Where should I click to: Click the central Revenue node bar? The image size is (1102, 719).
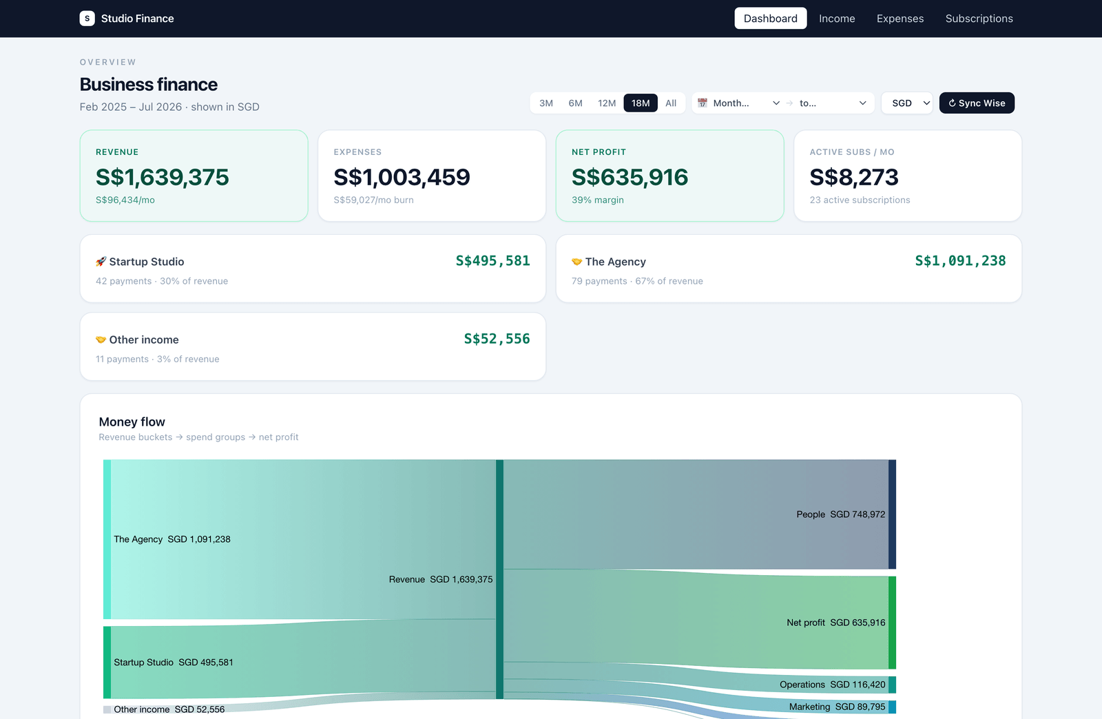(x=499, y=579)
